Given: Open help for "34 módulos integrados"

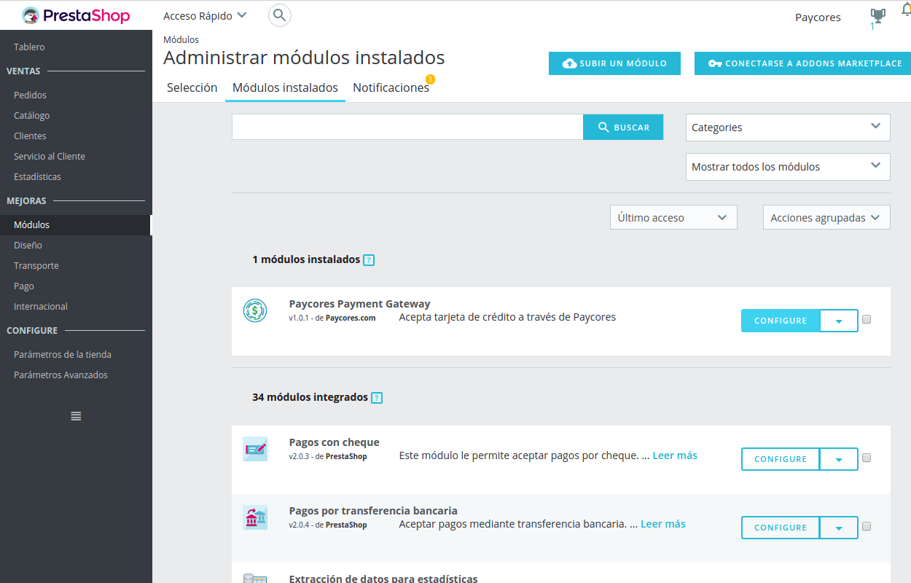Looking at the screenshot, I should 377,398.
